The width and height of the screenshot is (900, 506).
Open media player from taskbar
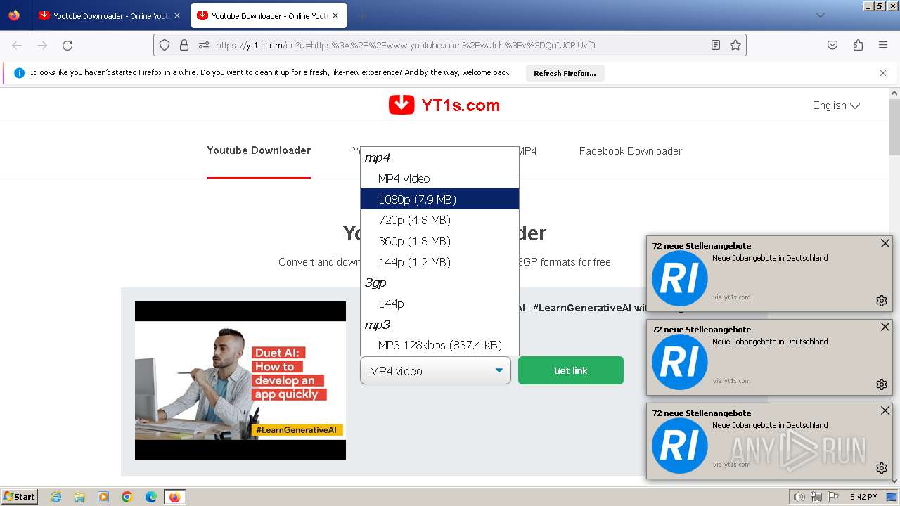pos(103,497)
